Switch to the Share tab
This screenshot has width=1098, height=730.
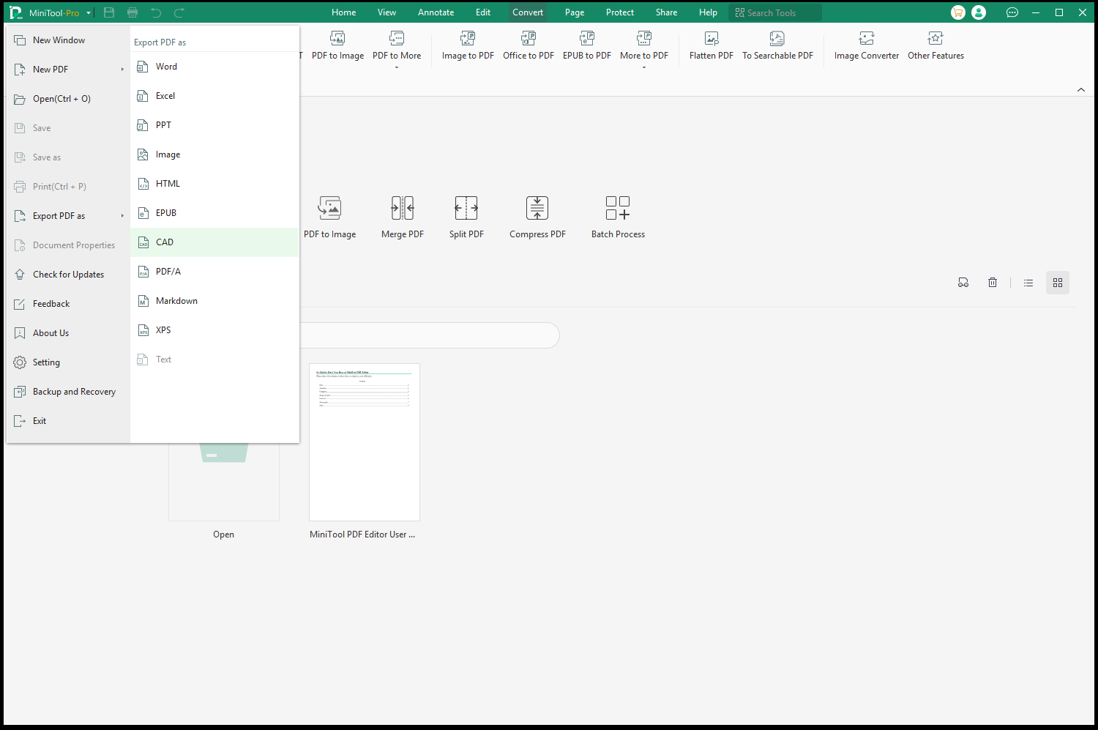667,12
